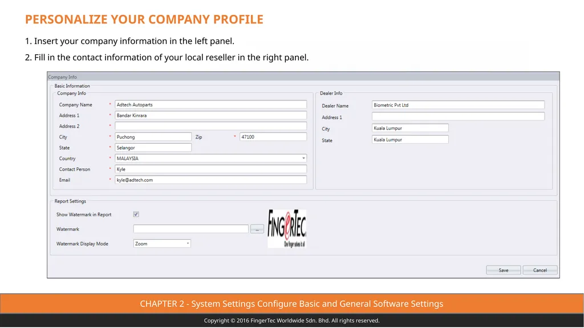Click the Dealer Info group heading
The height and width of the screenshot is (328, 584).
click(x=331, y=93)
